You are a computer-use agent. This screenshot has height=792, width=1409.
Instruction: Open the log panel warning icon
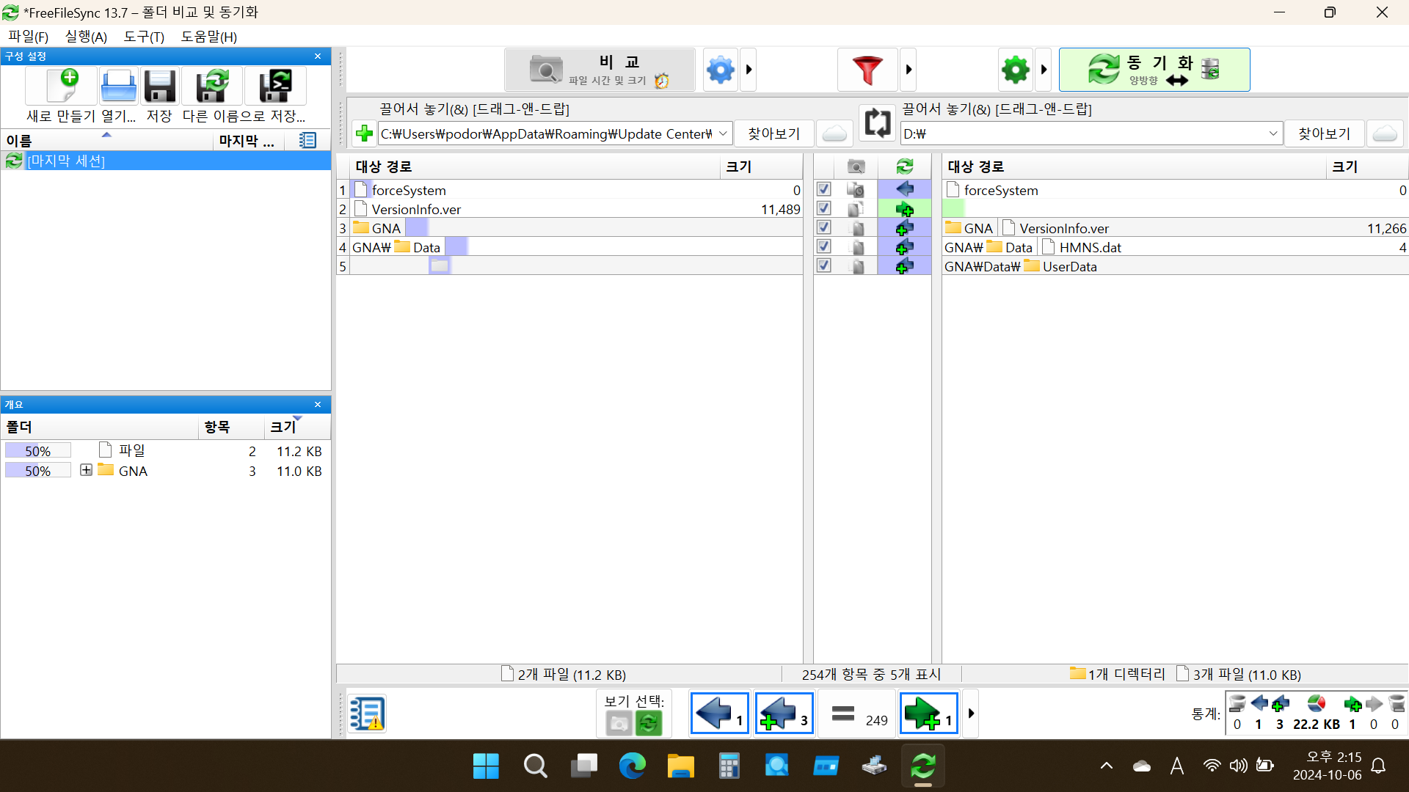pyautogui.click(x=366, y=714)
